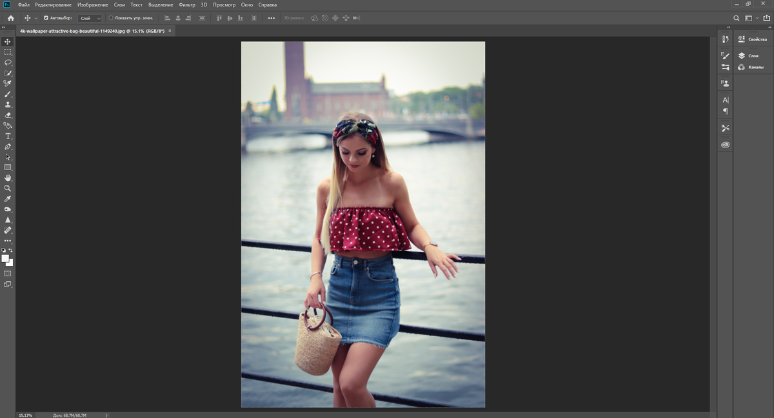Open the Каналы panel
Screen dimensions: 774x418
[x=751, y=67]
